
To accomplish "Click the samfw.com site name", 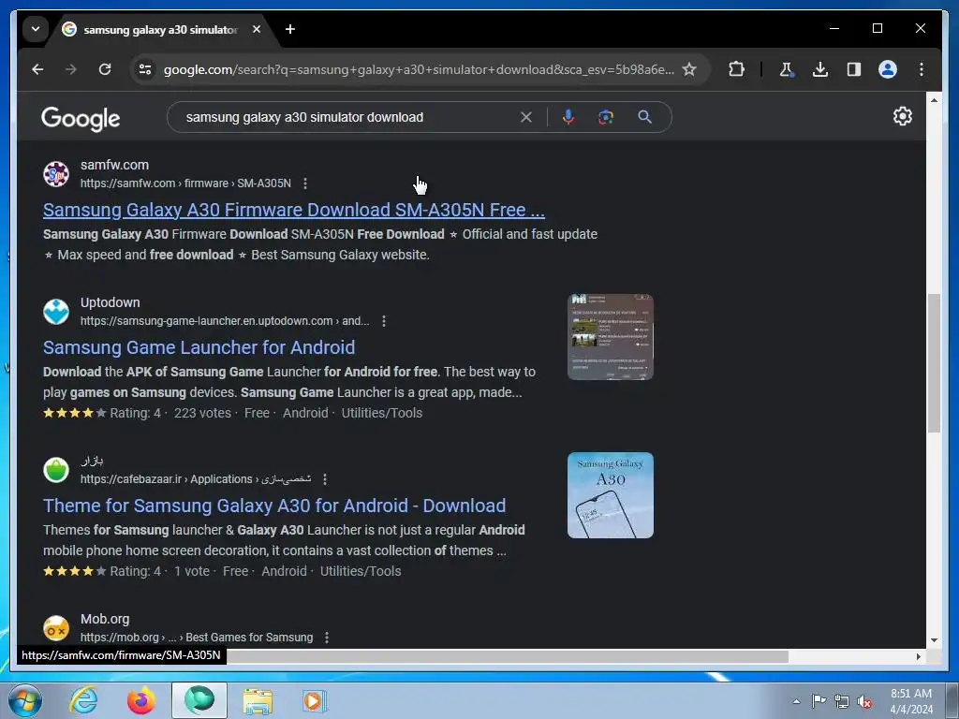I will [114, 165].
